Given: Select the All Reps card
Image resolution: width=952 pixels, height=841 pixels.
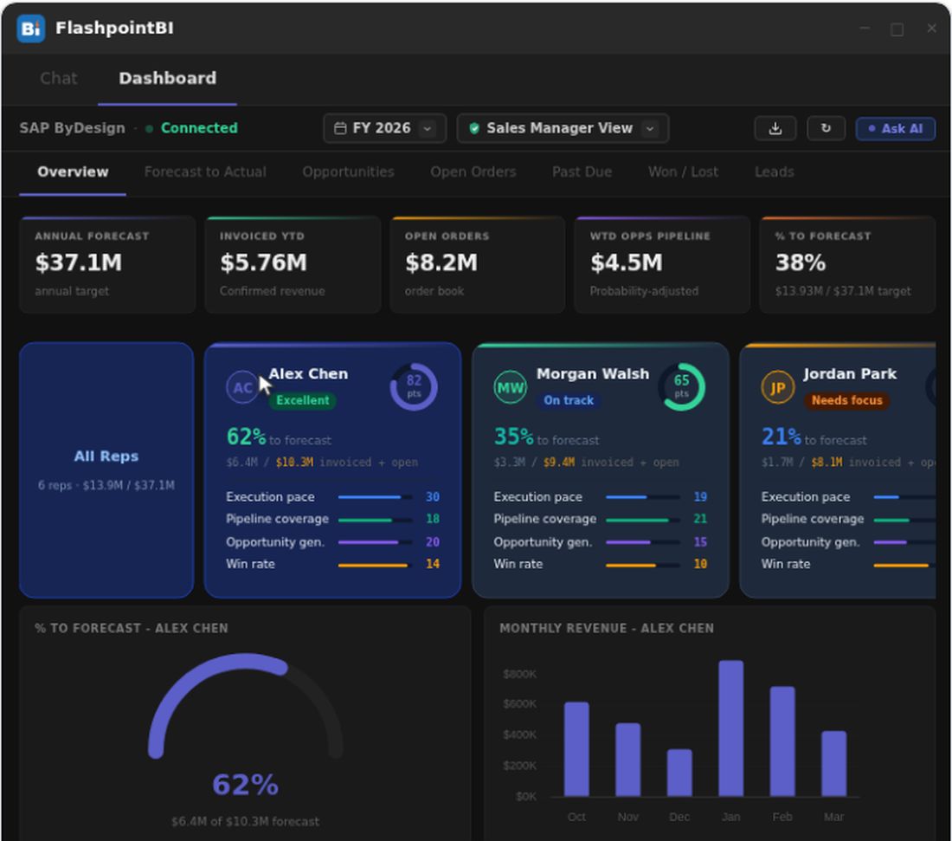Looking at the screenshot, I should click(x=106, y=469).
